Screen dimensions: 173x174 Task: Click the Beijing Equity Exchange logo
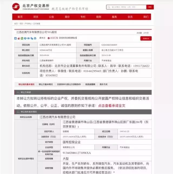(x=16, y=7)
